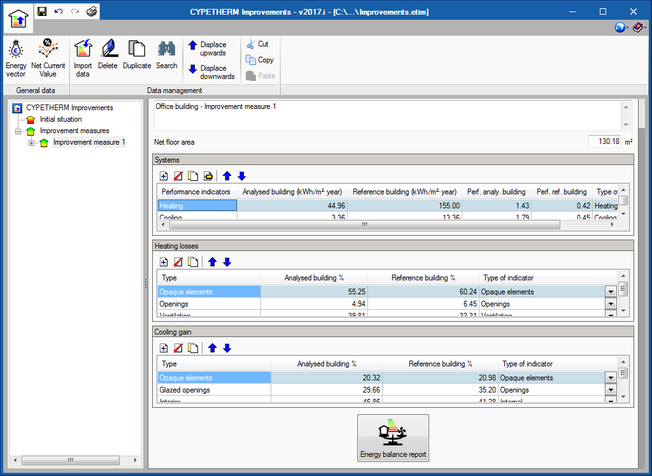
Task: Click the Net floor area input field
Action: tap(604, 141)
